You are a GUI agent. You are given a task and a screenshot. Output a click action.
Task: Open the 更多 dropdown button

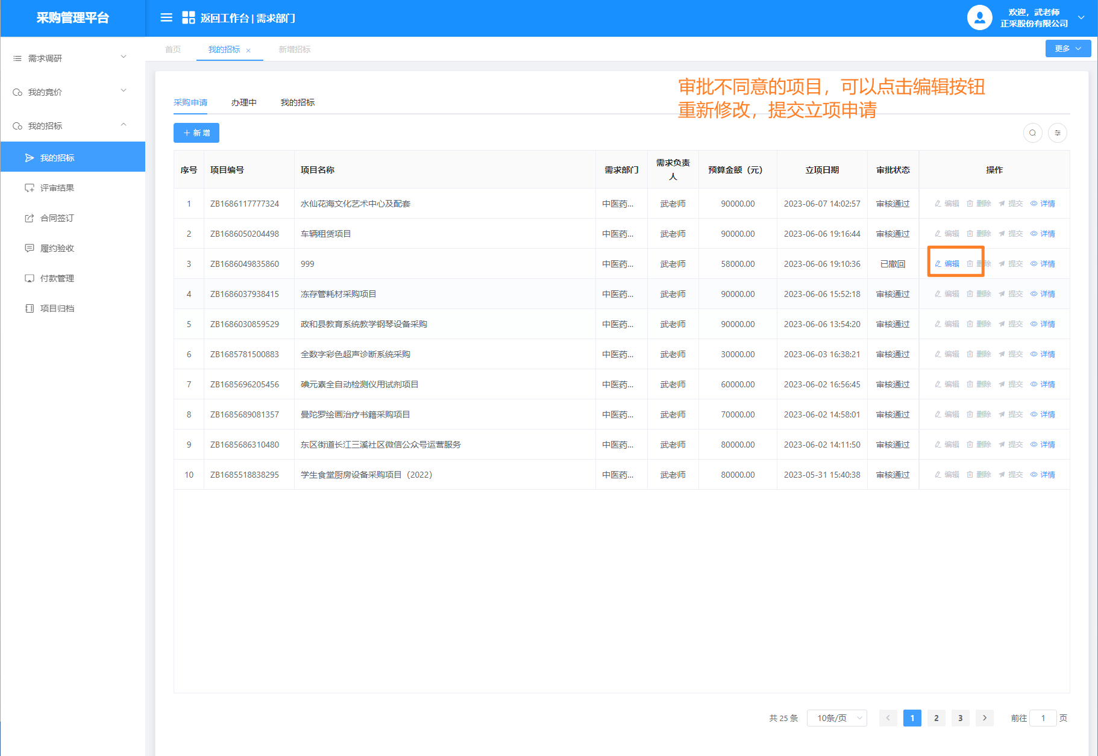coord(1067,49)
